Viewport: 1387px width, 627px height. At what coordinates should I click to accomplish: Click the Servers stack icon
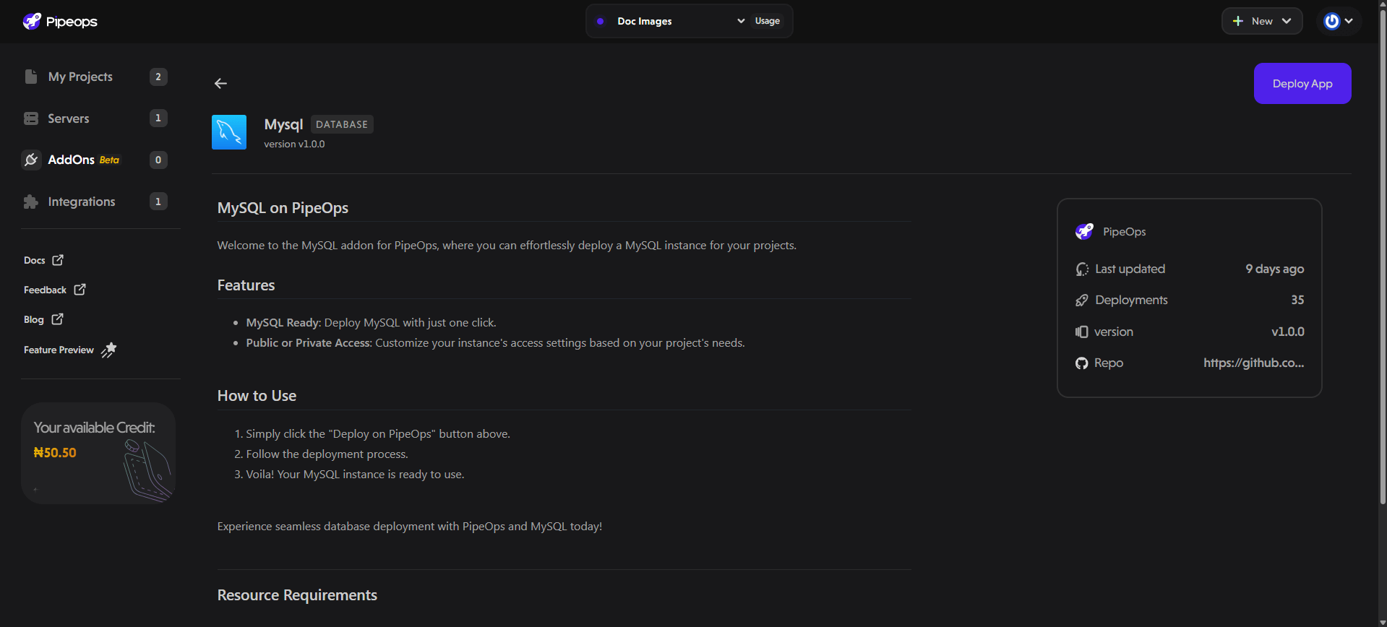point(31,118)
